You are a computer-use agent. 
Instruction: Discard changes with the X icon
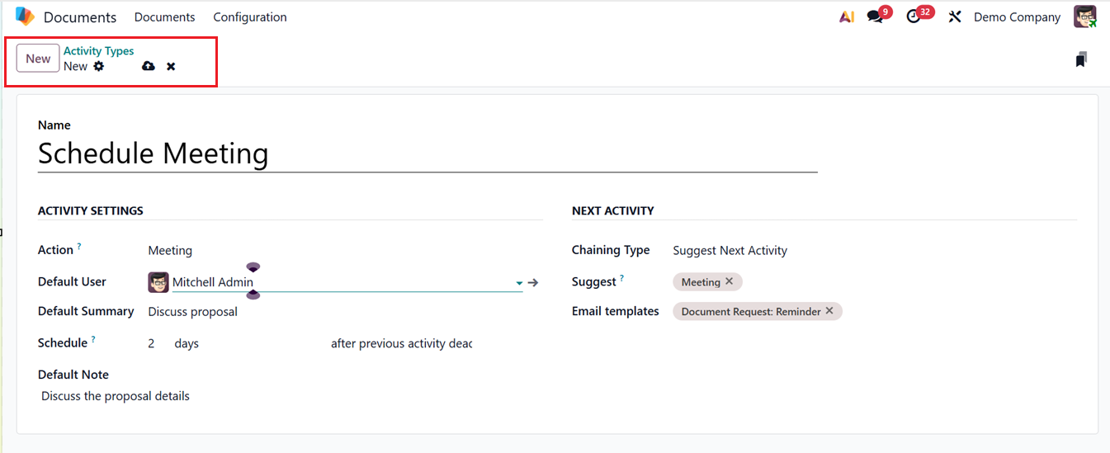click(171, 66)
